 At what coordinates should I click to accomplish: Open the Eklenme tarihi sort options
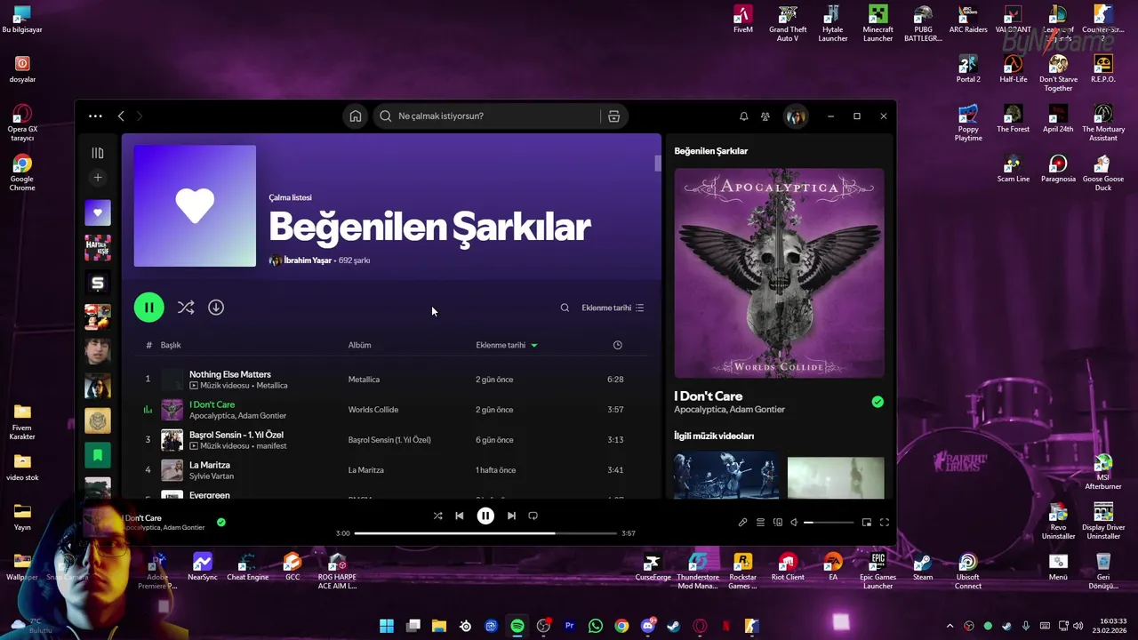point(613,308)
